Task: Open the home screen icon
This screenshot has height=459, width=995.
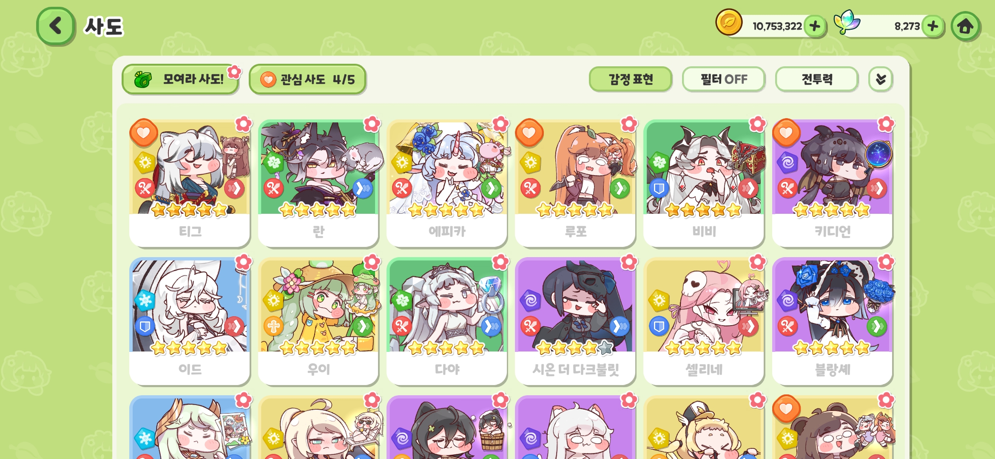Action: (965, 26)
